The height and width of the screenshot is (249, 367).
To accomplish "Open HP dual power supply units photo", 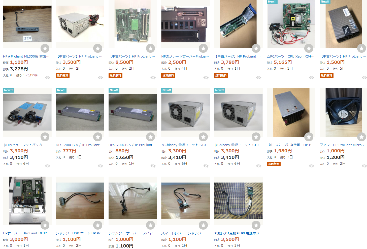I will tap(27, 113).
